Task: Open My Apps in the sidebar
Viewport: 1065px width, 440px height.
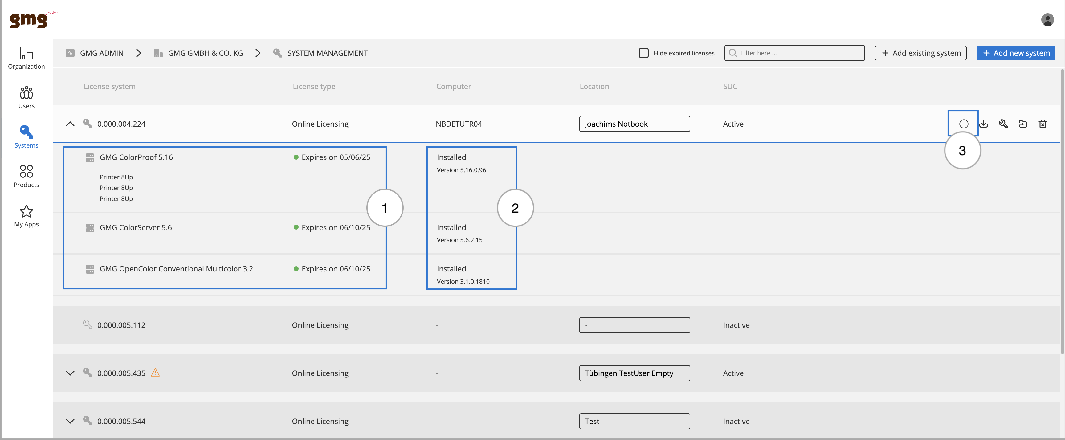Action: click(27, 216)
